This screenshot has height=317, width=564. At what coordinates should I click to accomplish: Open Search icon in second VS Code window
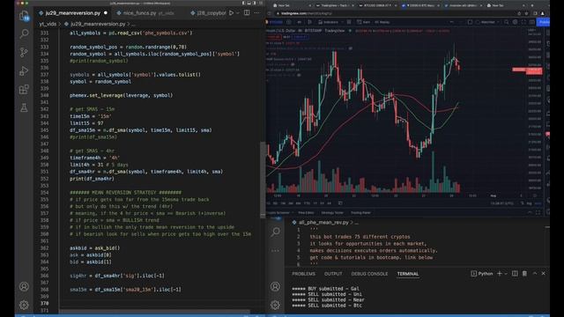click(276, 232)
